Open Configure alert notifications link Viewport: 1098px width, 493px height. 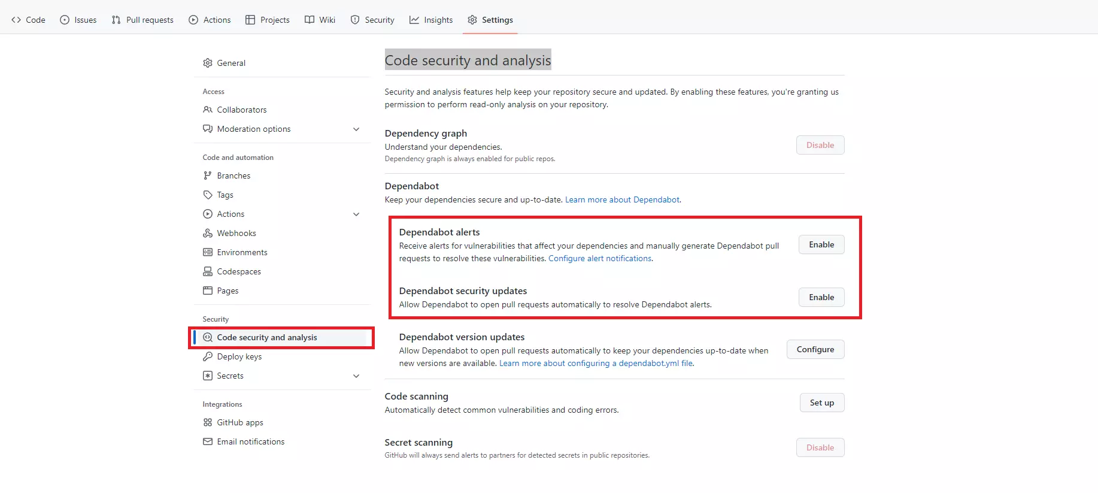(600, 258)
